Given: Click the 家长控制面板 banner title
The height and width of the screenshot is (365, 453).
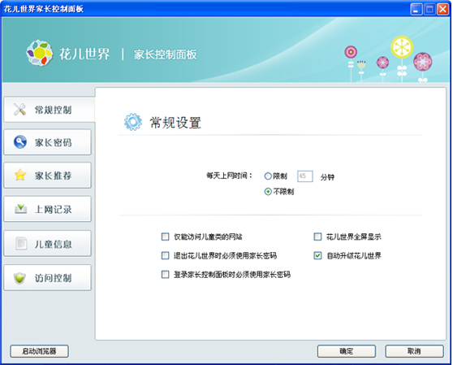Looking at the screenshot, I should (x=166, y=54).
